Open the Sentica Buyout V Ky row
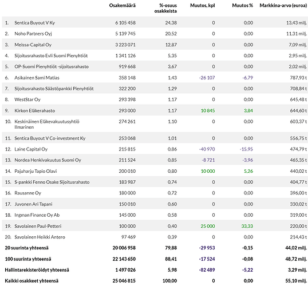Screen dimensions: 308x286 155,23
